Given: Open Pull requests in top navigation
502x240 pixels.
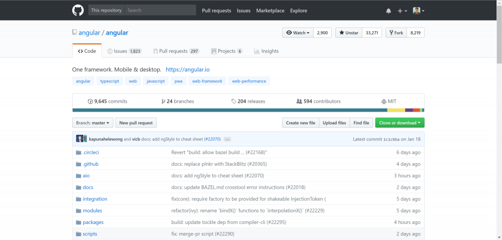Looking at the screenshot, I should click(216, 11).
